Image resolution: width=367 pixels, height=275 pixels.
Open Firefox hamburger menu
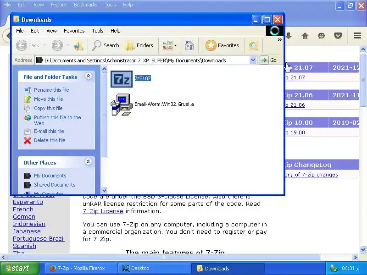click(357, 36)
